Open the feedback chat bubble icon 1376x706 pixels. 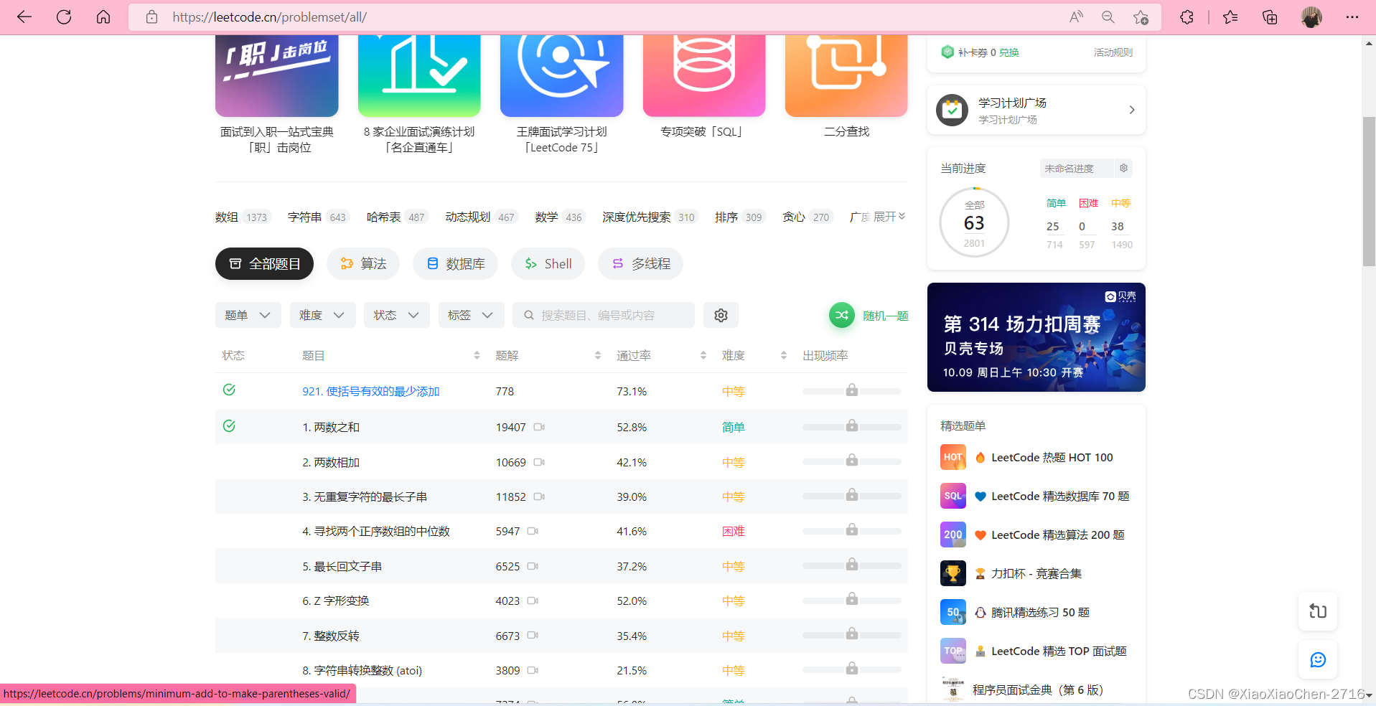pos(1317,659)
